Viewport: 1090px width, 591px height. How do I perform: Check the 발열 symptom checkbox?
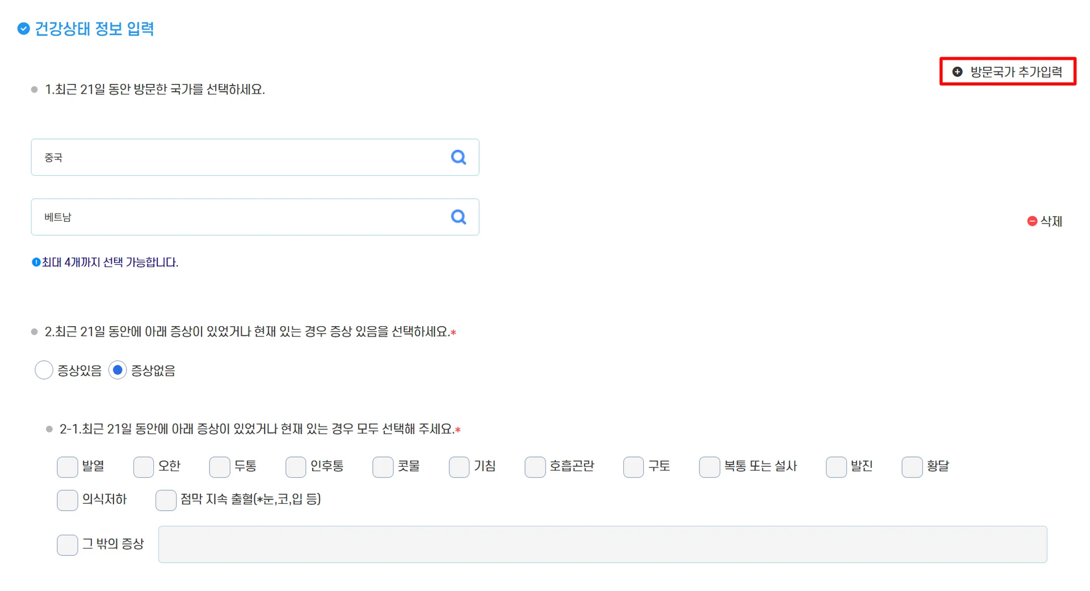click(x=67, y=467)
